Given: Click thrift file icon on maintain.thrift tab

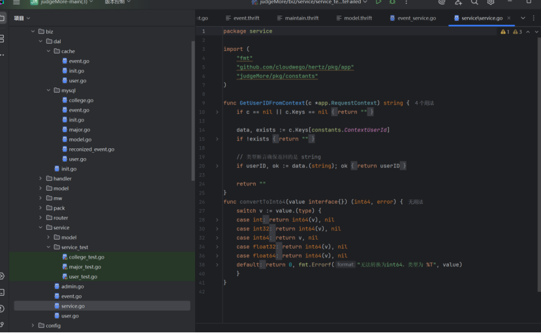Looking at the screenshot, I should point(279,18).
